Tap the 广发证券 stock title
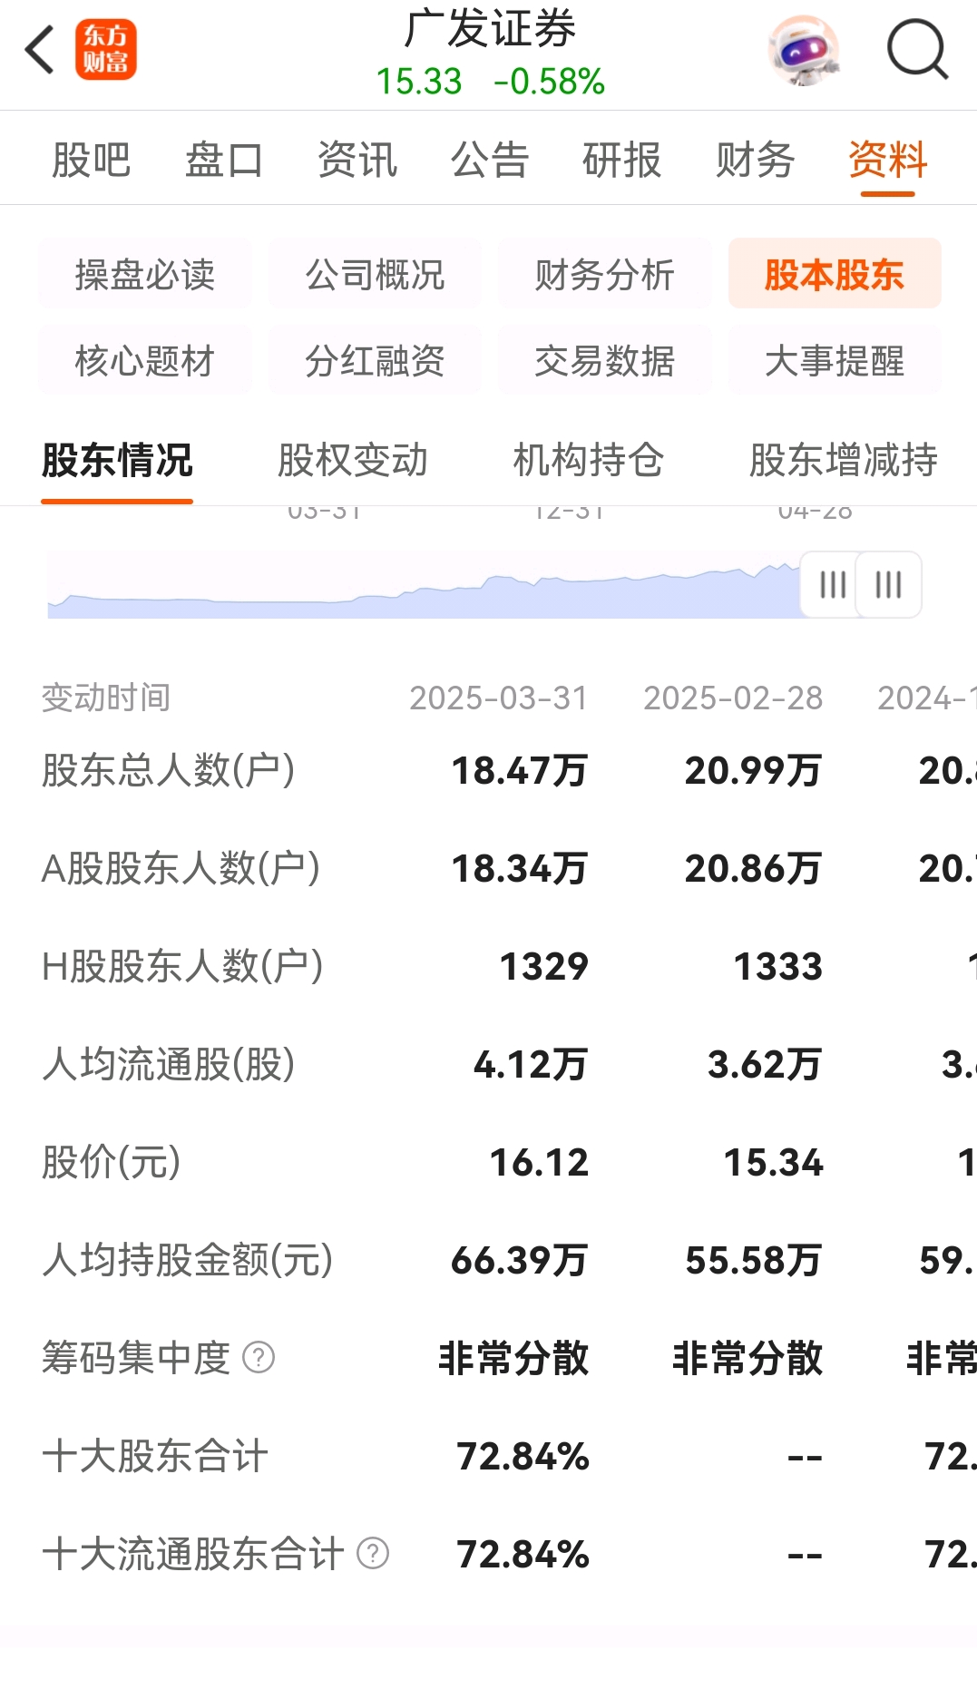Viewport: 977px width, 1689px height. [x=490, y=28]
